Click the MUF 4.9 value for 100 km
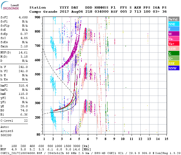 [x=14, y=150]
